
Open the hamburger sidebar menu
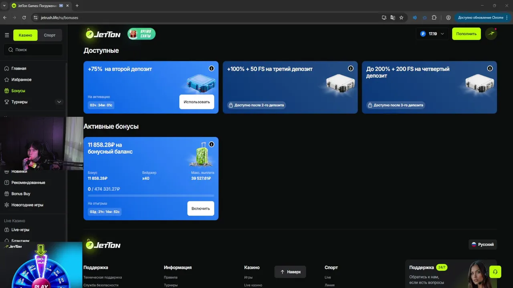tap(7, 35)
